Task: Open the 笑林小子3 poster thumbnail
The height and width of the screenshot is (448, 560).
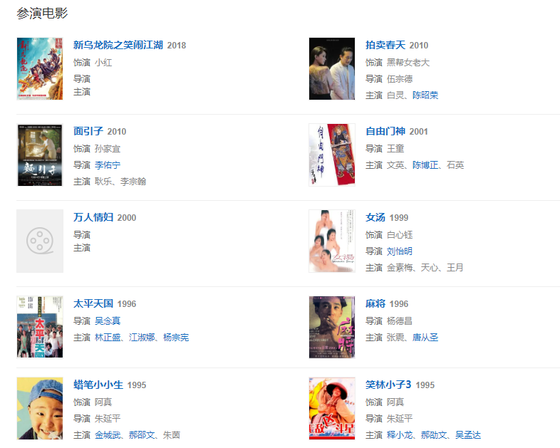Action: point(332,408)
